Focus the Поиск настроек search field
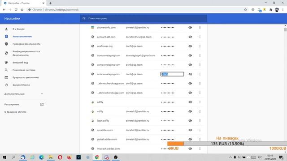Viewport: 287px width, 161px height. [x=143, y=18]
